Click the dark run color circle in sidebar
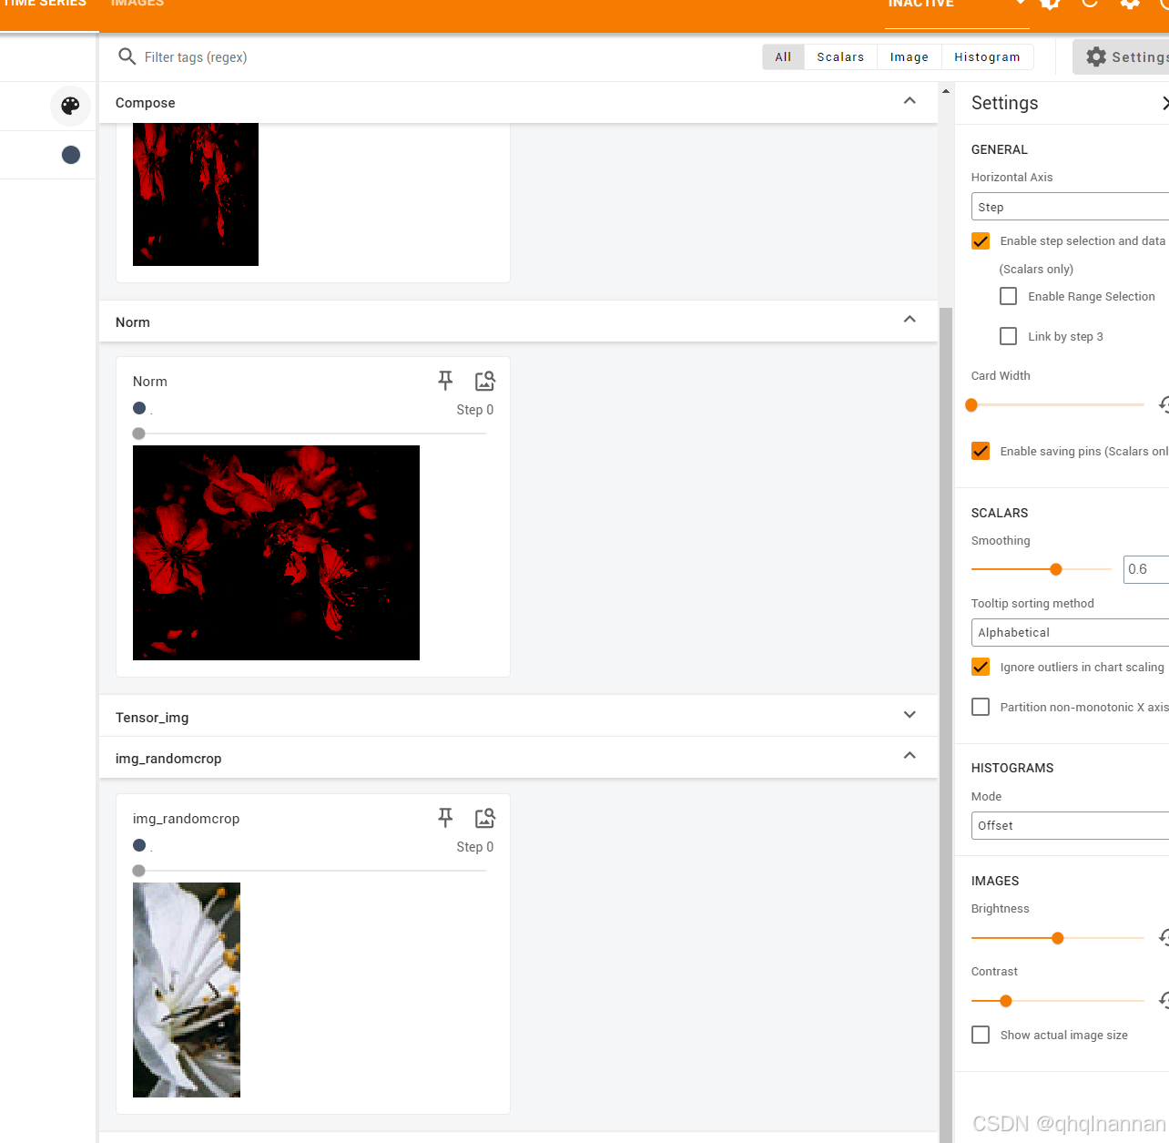 pyautogui.click(x=71, y=155)
